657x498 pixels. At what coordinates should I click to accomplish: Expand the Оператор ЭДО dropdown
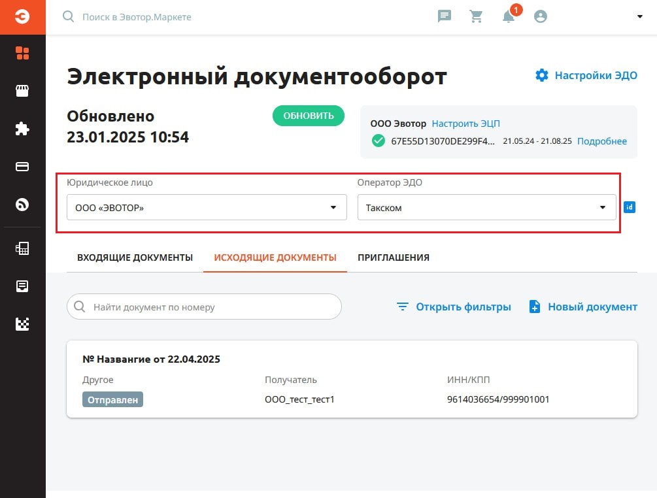click(486, 207)
